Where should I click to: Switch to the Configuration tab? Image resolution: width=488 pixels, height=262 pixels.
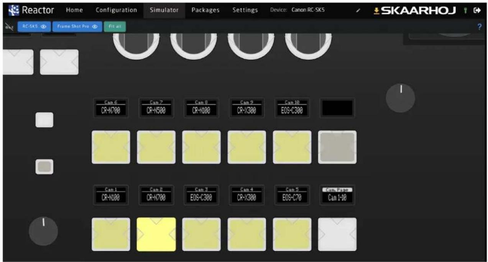point(116,10)
